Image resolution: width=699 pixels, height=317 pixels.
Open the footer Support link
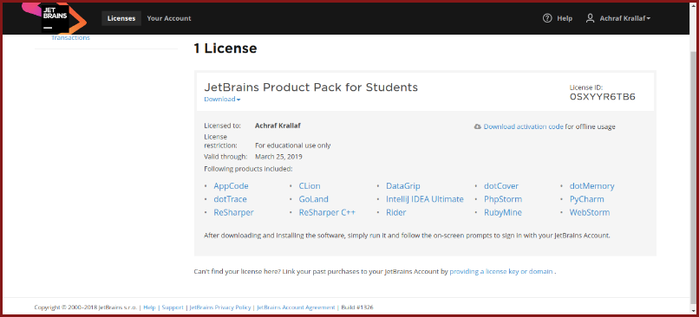click(x=173, y=307)
